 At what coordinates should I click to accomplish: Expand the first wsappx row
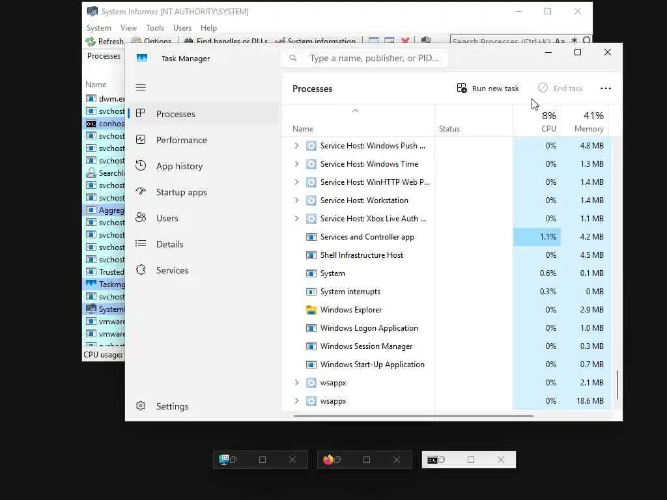click(x=296, y=383)
